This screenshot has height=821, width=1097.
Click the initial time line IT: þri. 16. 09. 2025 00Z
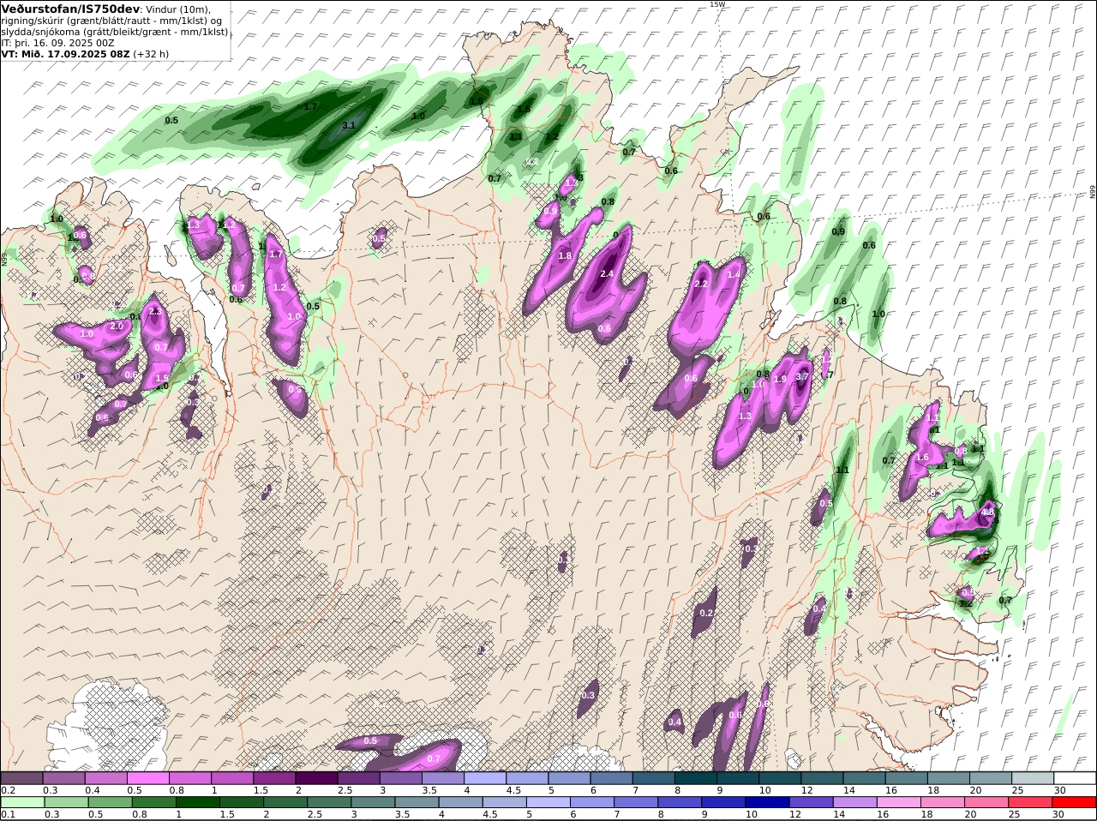click(x=57, y=42)
